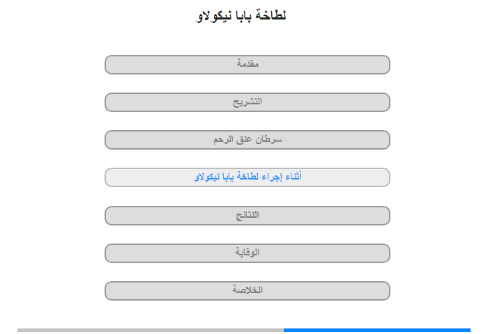Click the page title لطاخة بابا نيكولاو
This screenshot has width=488, height=334.
point(241,15)
